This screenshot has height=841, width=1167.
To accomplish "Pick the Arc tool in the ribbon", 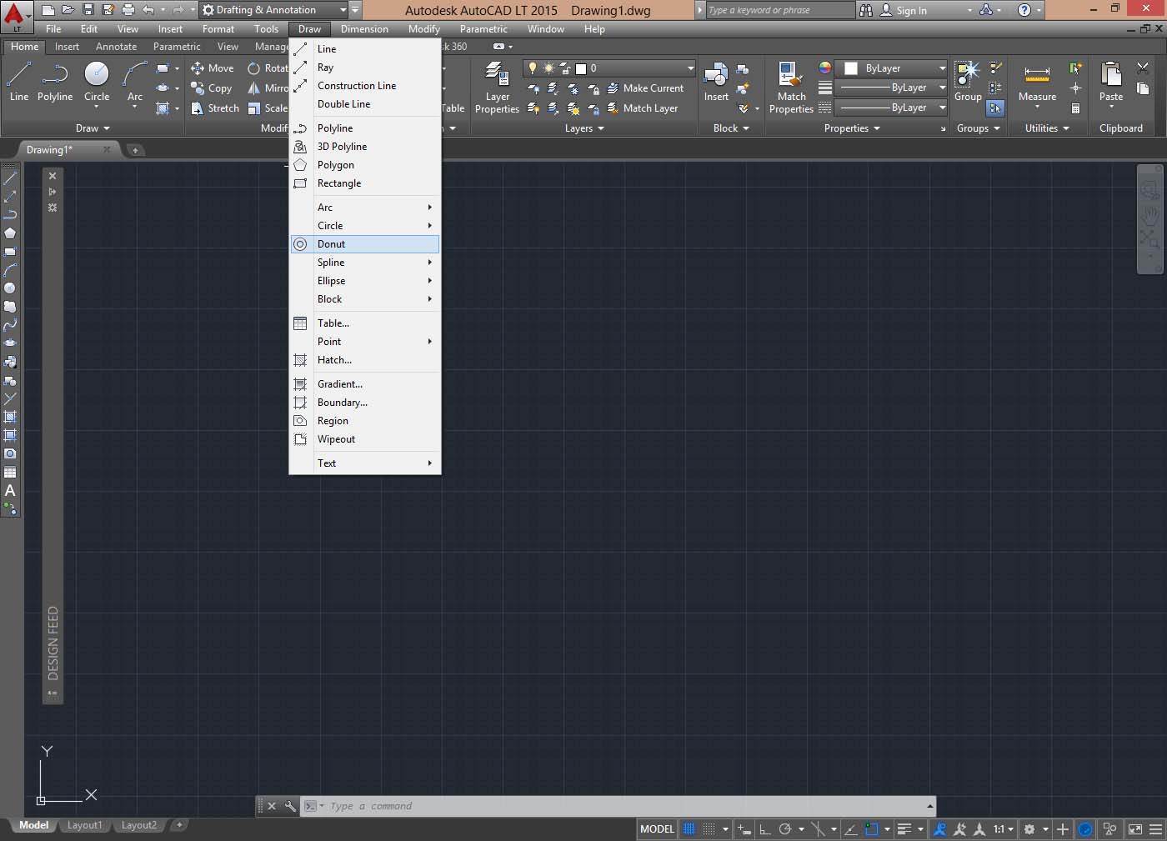I will coord(134,81).
